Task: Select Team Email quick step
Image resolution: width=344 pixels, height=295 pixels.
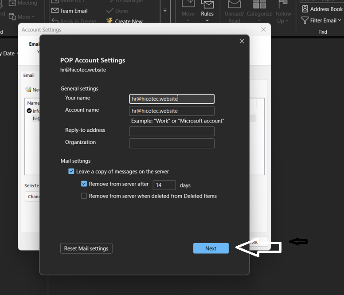Action: (x=70, y=11)
